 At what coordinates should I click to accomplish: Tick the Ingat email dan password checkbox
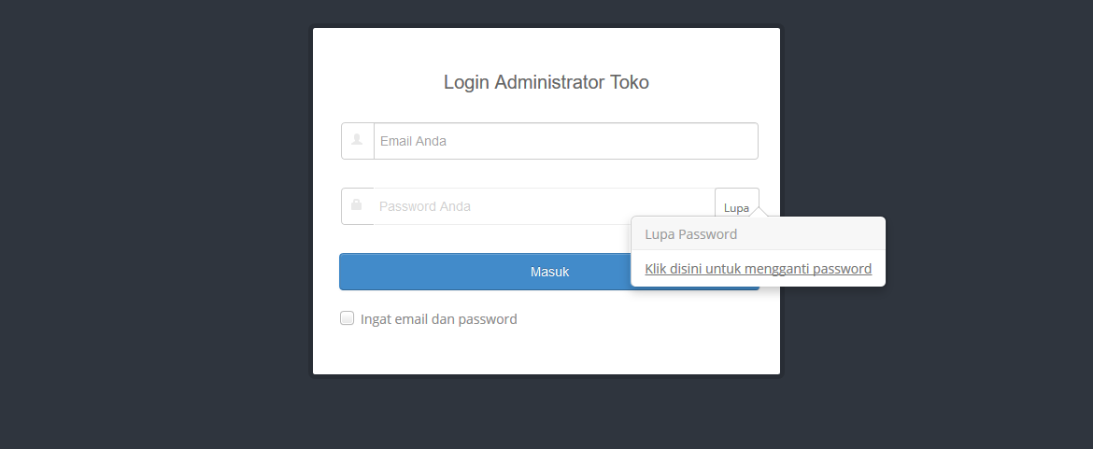(x=348, y=318)
